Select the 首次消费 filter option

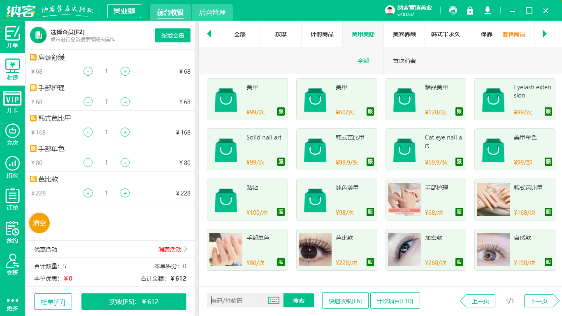point(405,60)
